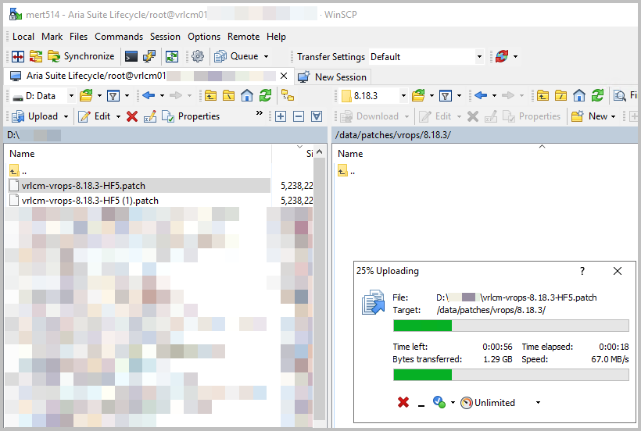Open the Options menu

[204, 37]
